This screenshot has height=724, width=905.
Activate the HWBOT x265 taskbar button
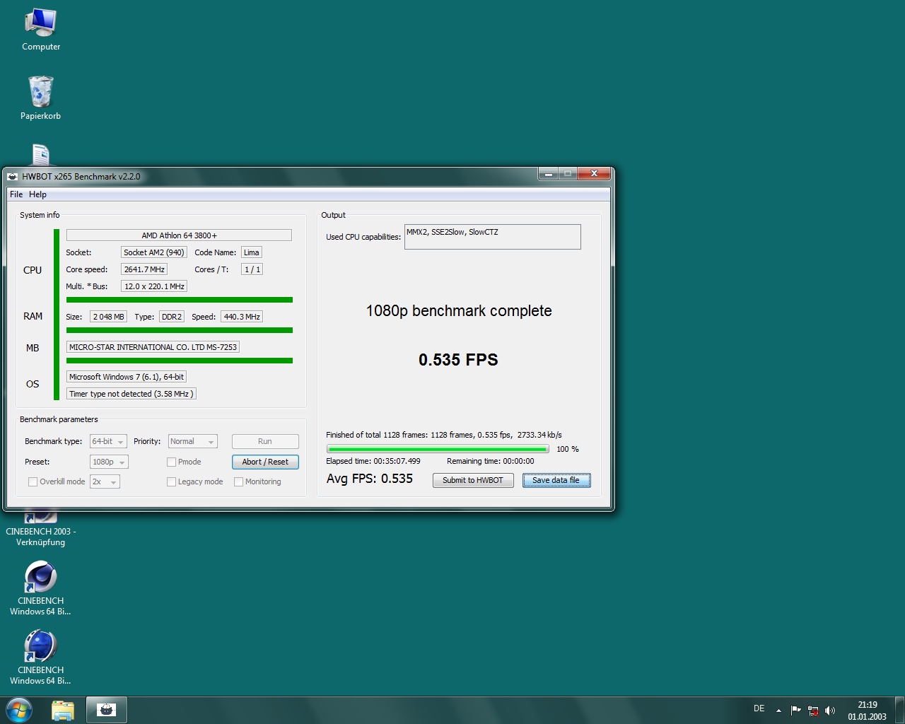coord(107,710)
